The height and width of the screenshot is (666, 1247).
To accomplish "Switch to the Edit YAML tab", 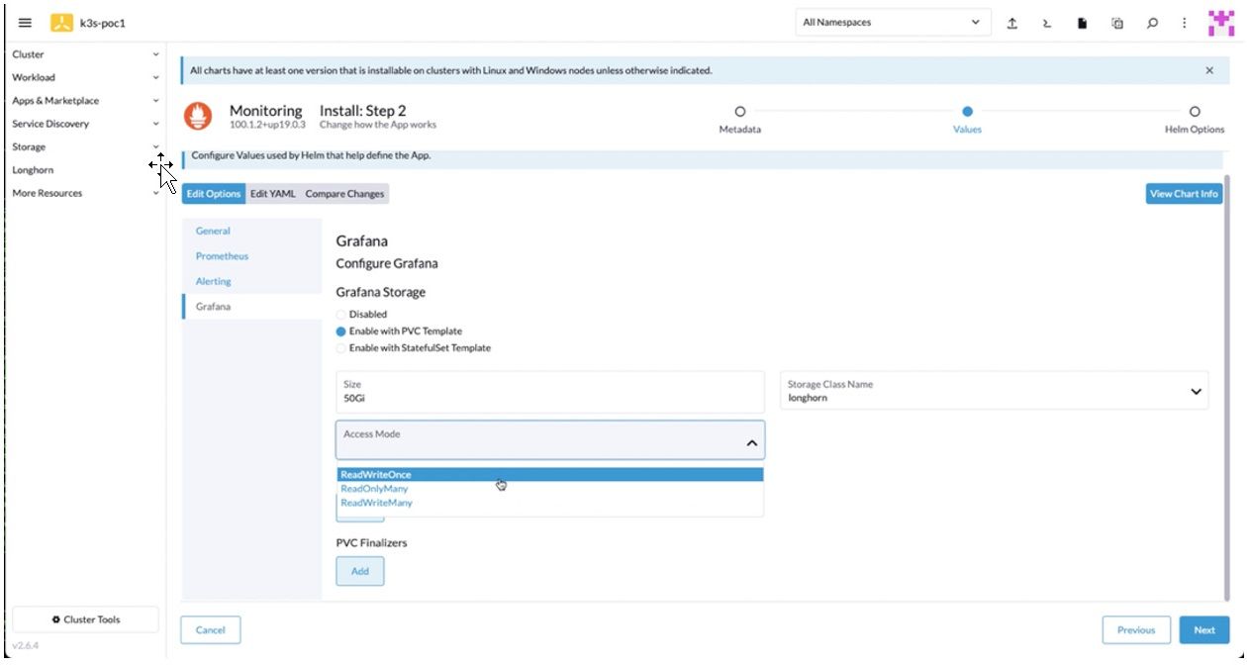I will [x=272, y=194].
